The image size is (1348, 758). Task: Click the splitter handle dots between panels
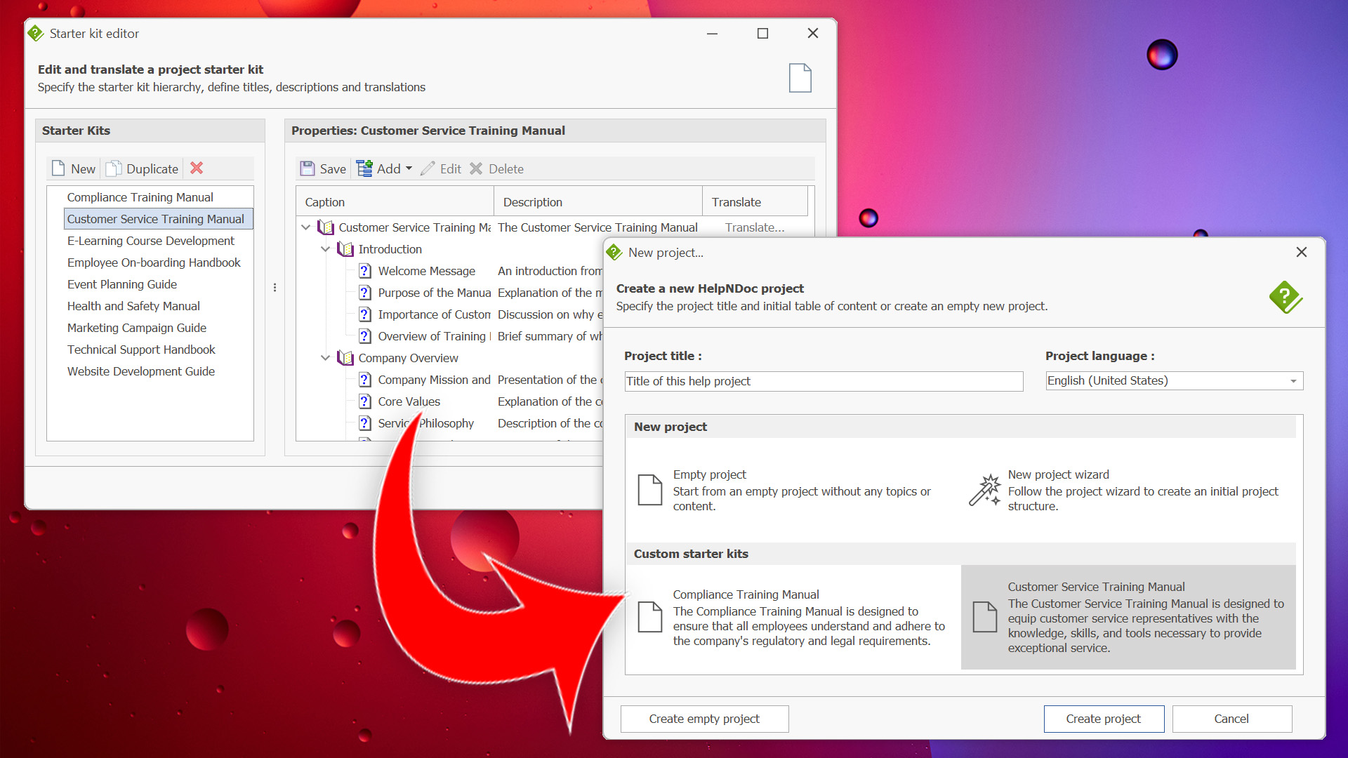pos(275,288)
